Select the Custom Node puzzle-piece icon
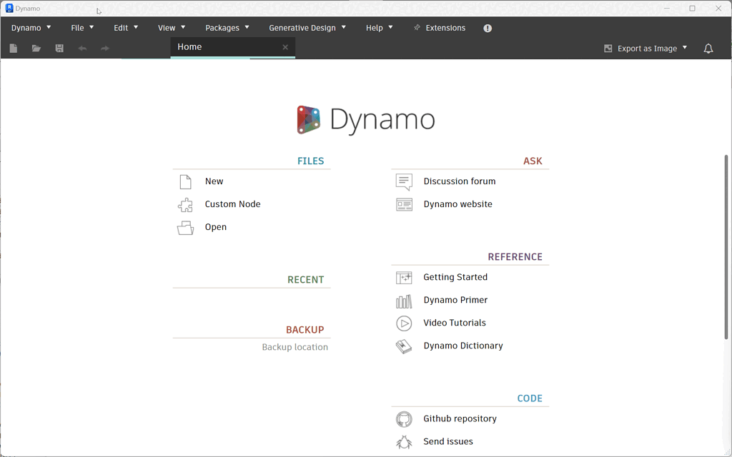 pyautogui.click(x=185, y=204)
